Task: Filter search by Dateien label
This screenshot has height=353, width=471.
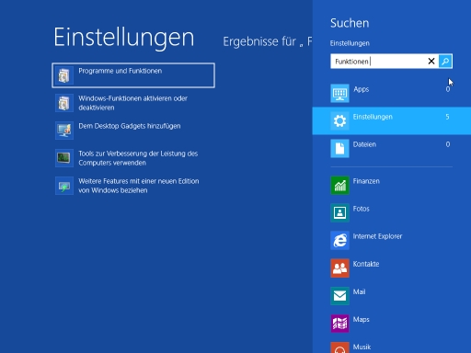Action: point(364,144)
